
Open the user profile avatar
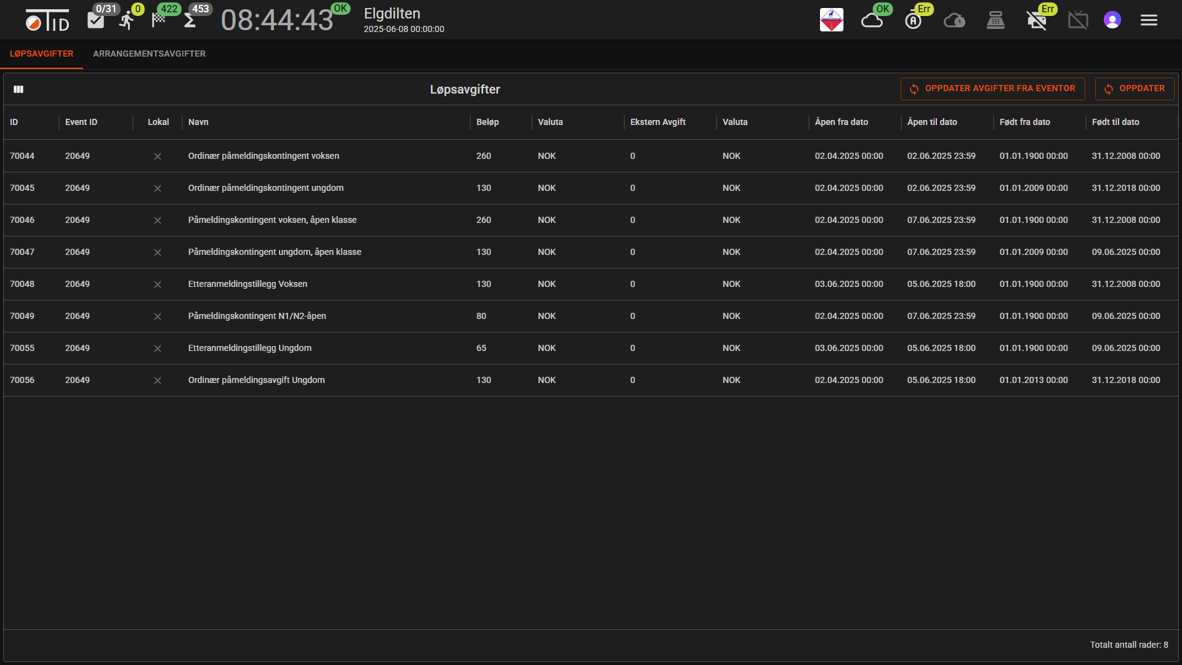(x=1112, y=20)
